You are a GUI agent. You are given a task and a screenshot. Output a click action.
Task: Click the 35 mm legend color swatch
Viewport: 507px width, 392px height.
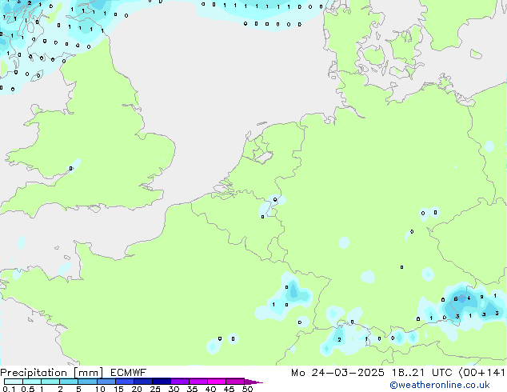[198, 382]
